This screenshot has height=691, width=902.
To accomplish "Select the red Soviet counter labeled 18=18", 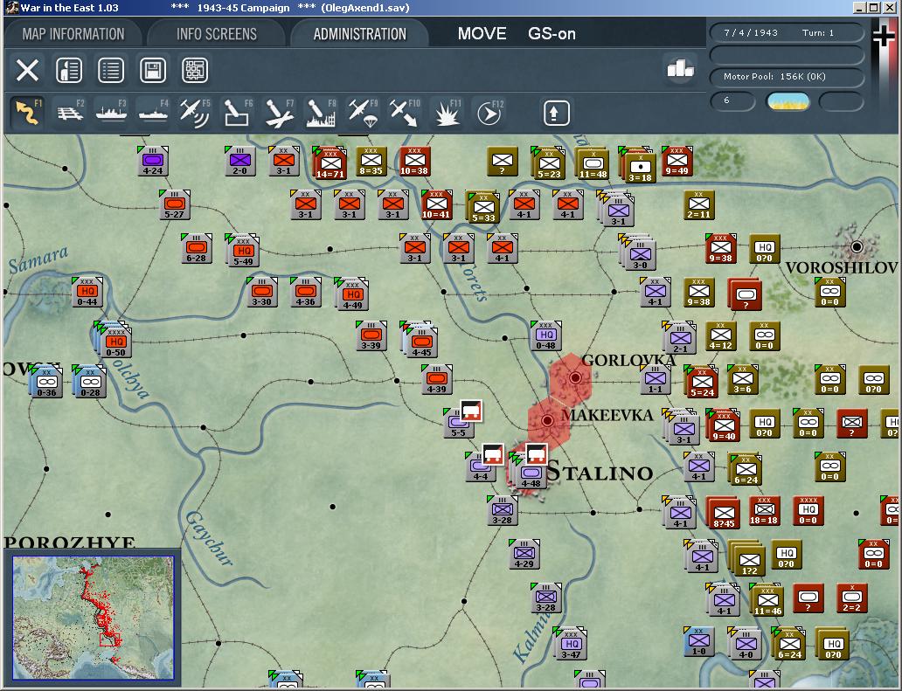I will [765, 510].
